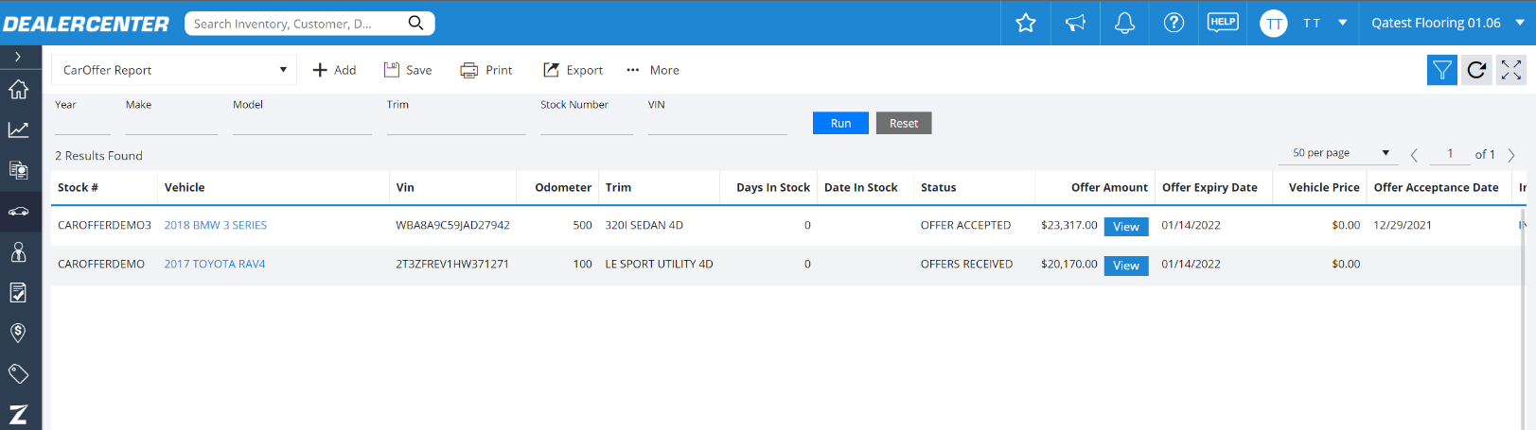This screenshot has width=1536, height=430.
Task: Click the OFFER ACCEPTED status cell
Action: pos(965,225)
